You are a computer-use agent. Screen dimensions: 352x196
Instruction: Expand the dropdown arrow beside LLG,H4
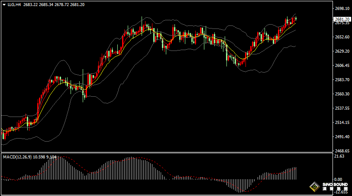tap(4, 4)
